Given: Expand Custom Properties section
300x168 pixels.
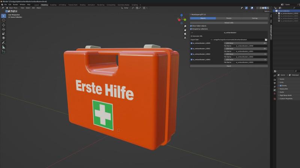Looking at the screenshot, I should (x=286, y=99).
